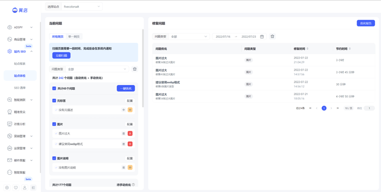Sort by 节约时间 column arrows
381x192 pixels.
point(350,49)
